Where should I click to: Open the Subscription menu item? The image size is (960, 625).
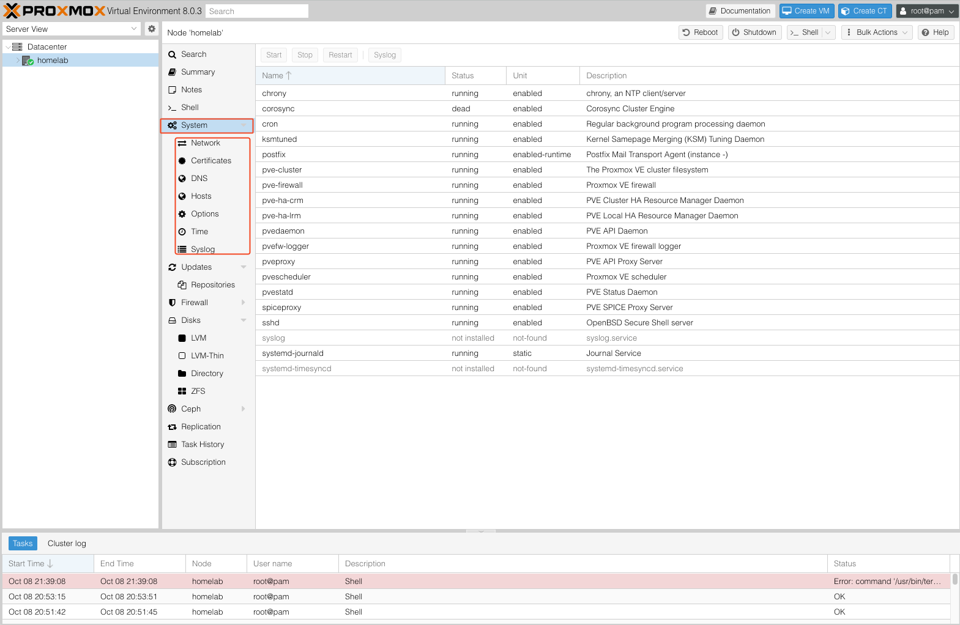point(207,462)
